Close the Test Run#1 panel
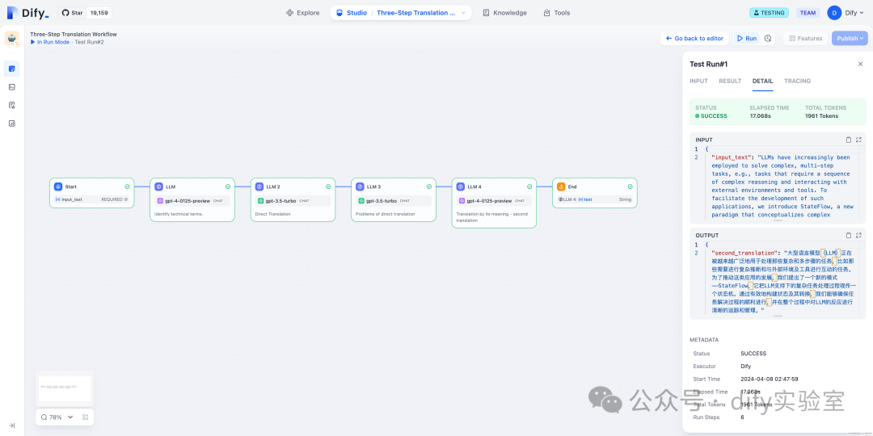 click(x=860, y=64)
